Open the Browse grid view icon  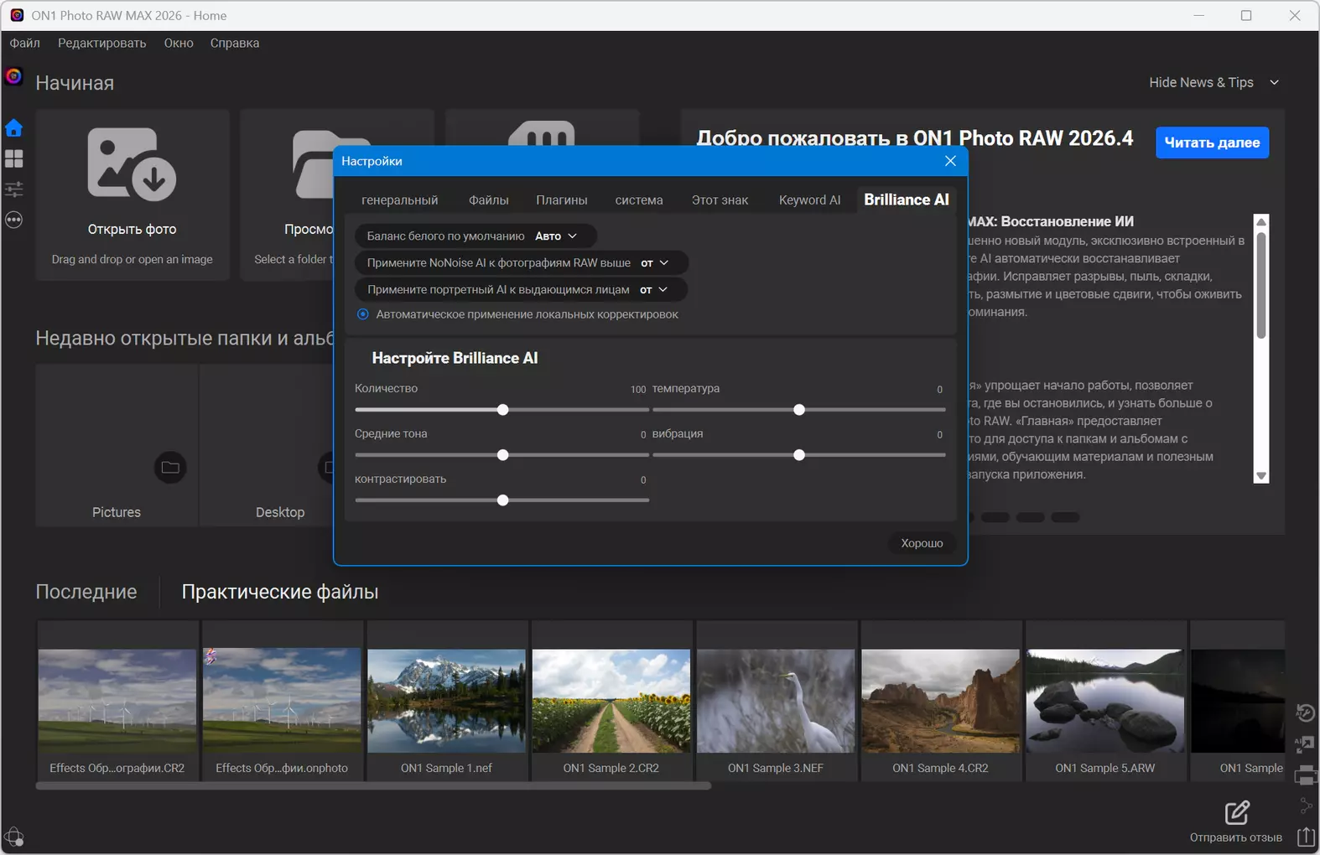click(x=13, y=158)
